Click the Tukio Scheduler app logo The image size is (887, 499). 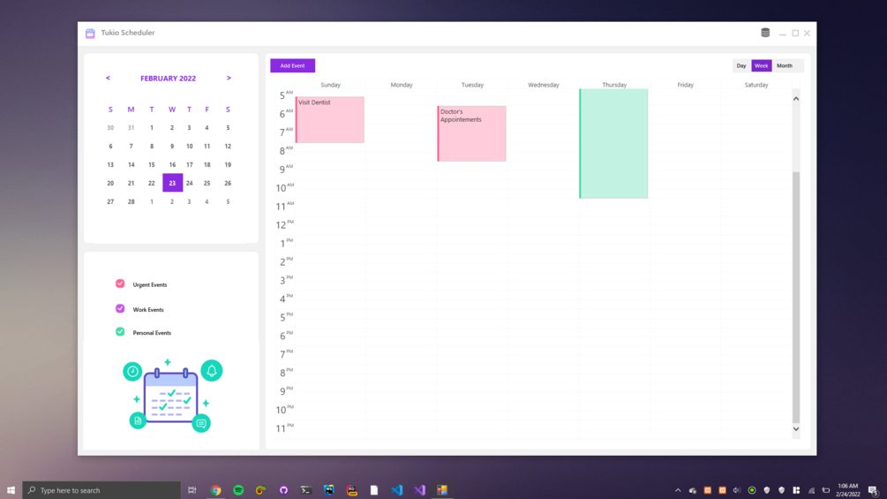click(x=91, y=33)
